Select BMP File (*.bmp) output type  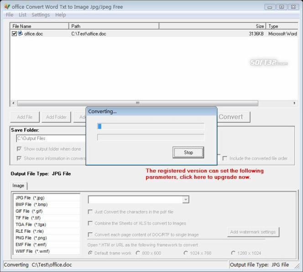tap(47, 204)
